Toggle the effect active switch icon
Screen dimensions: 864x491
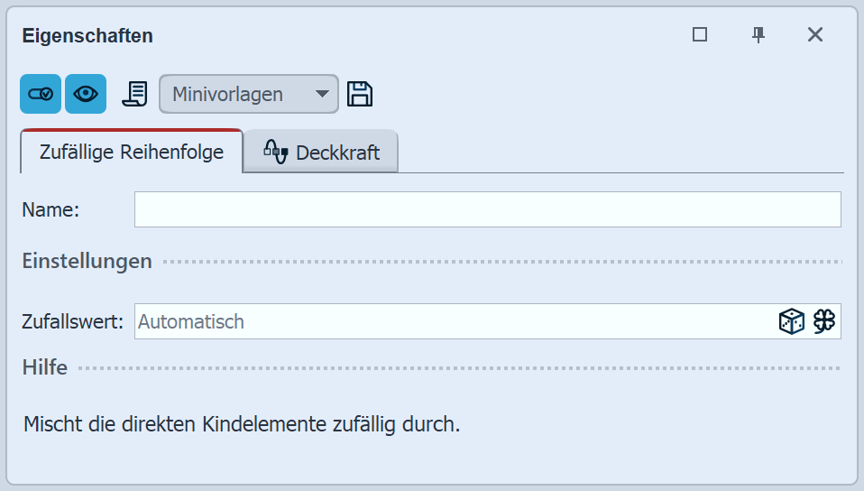(41, 94)
